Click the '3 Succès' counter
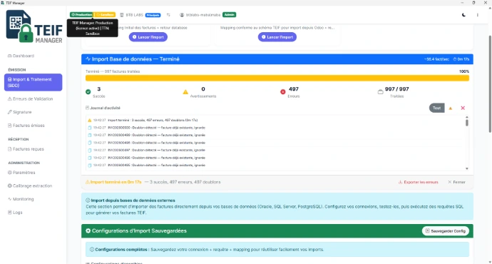 pyautogui.click(x=99, y=92)
